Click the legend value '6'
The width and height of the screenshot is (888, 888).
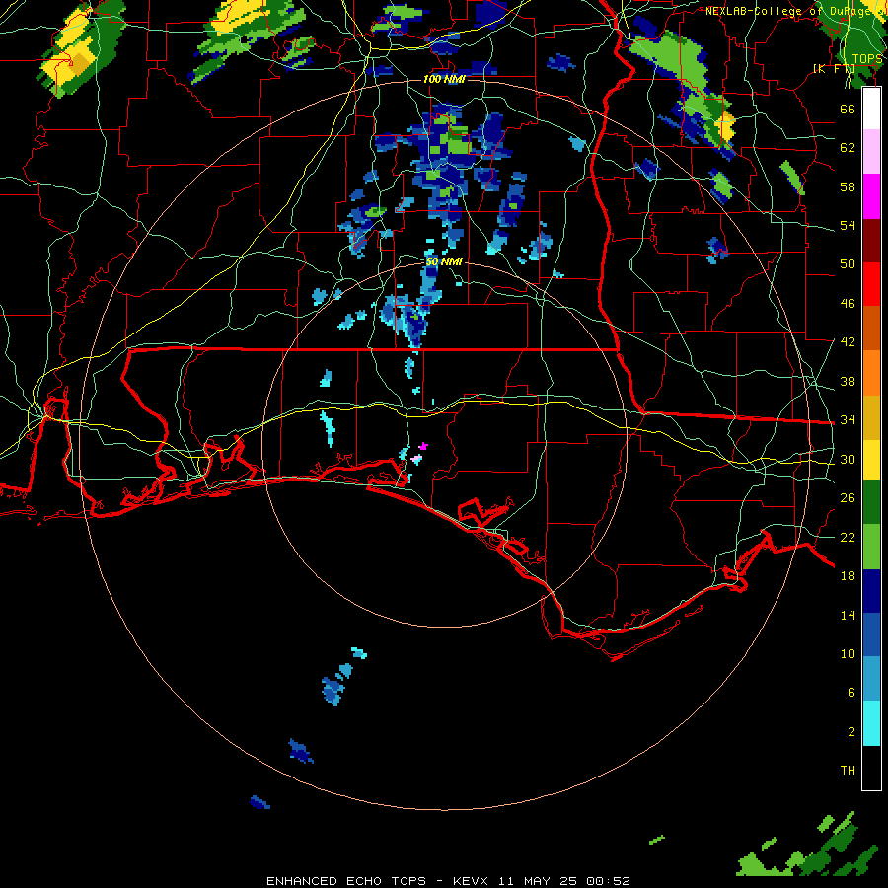[x=851, y=693]
